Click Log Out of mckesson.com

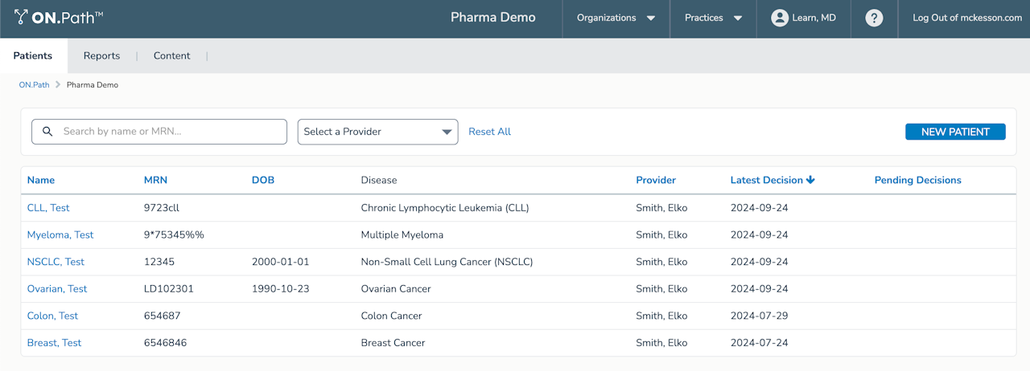tap(967, 18)
